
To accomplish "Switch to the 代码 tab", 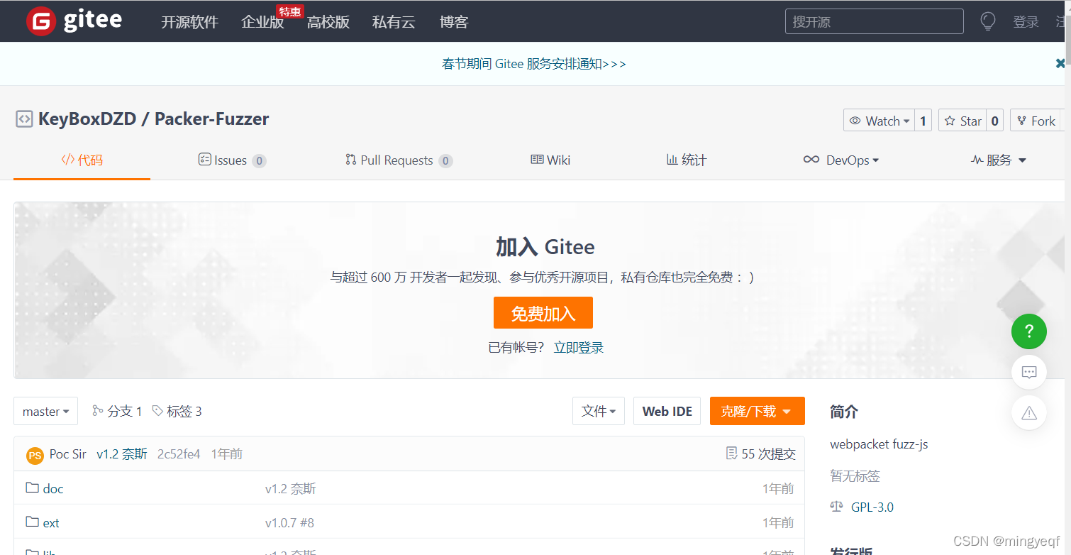I will tap(82, 160).
